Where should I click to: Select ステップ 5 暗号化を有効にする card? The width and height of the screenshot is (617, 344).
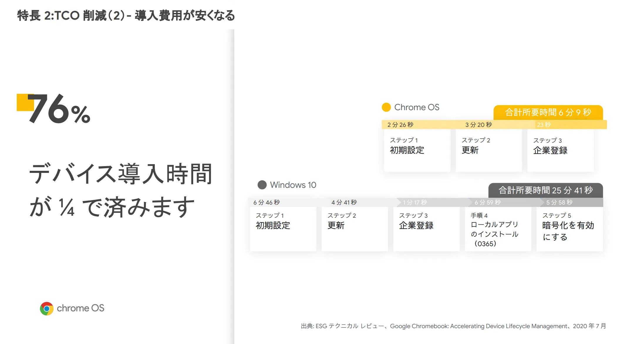[x=570, y=229]
